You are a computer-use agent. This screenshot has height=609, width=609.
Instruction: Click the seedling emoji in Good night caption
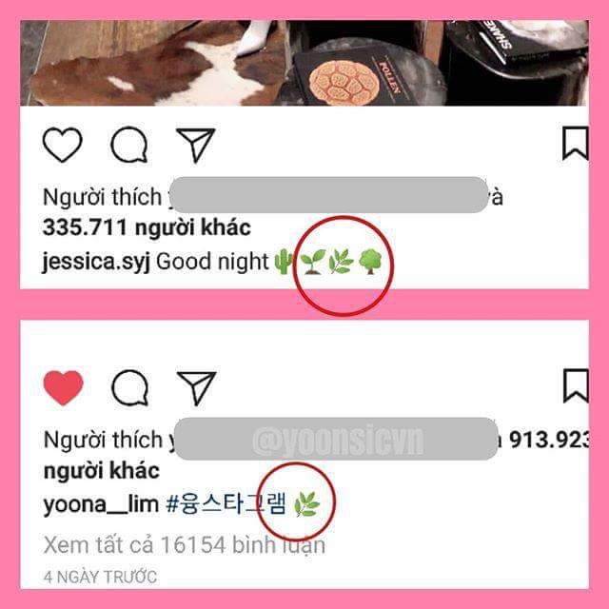point(313,262)
